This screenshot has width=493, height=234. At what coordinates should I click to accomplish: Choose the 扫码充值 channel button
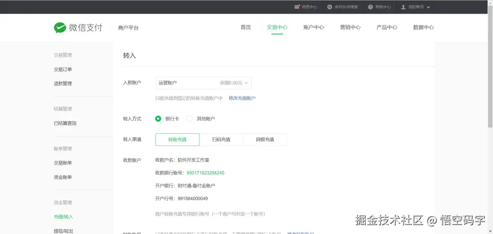221,140
